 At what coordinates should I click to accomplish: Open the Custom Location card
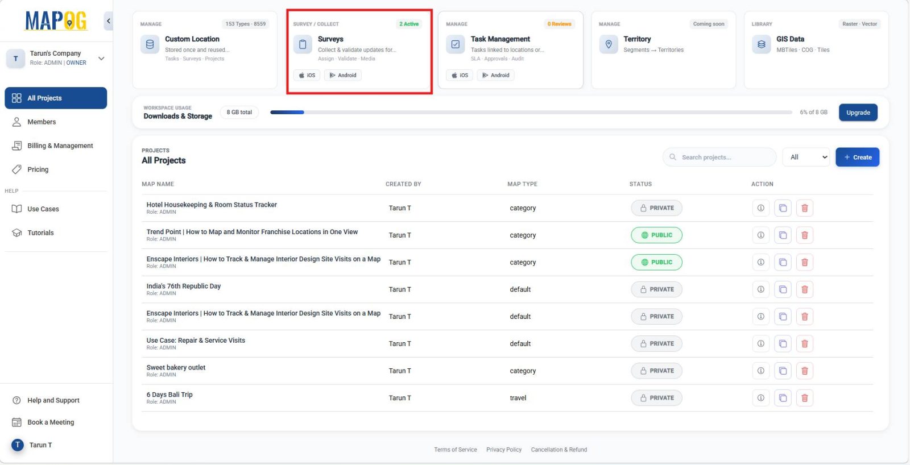point(205,50)
